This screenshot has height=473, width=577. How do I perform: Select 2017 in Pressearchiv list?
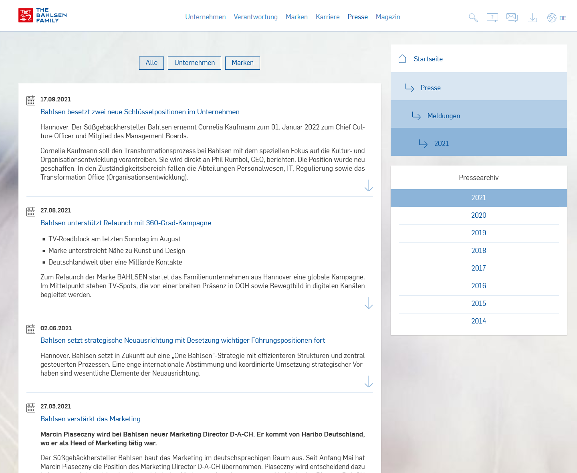point(479,269)
